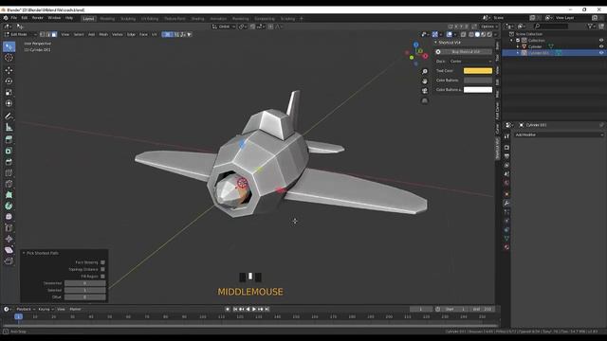
Task: Switch viewport to solid shading
Action: 477,34
